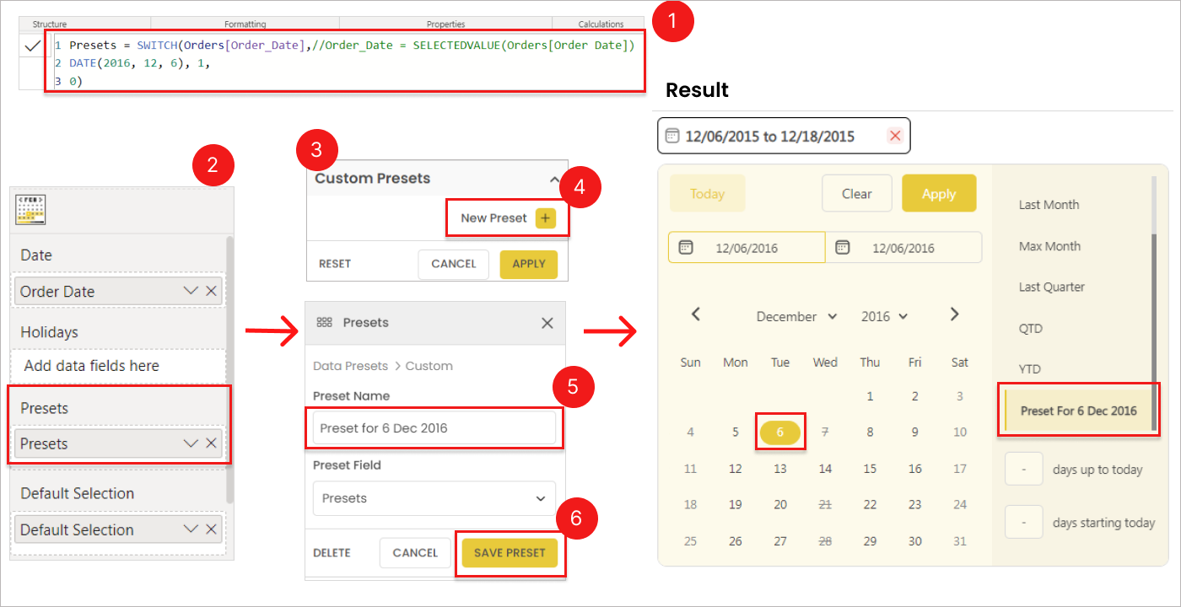Click the Preset Name input field

pyautogui.click(x=434, y=428)
